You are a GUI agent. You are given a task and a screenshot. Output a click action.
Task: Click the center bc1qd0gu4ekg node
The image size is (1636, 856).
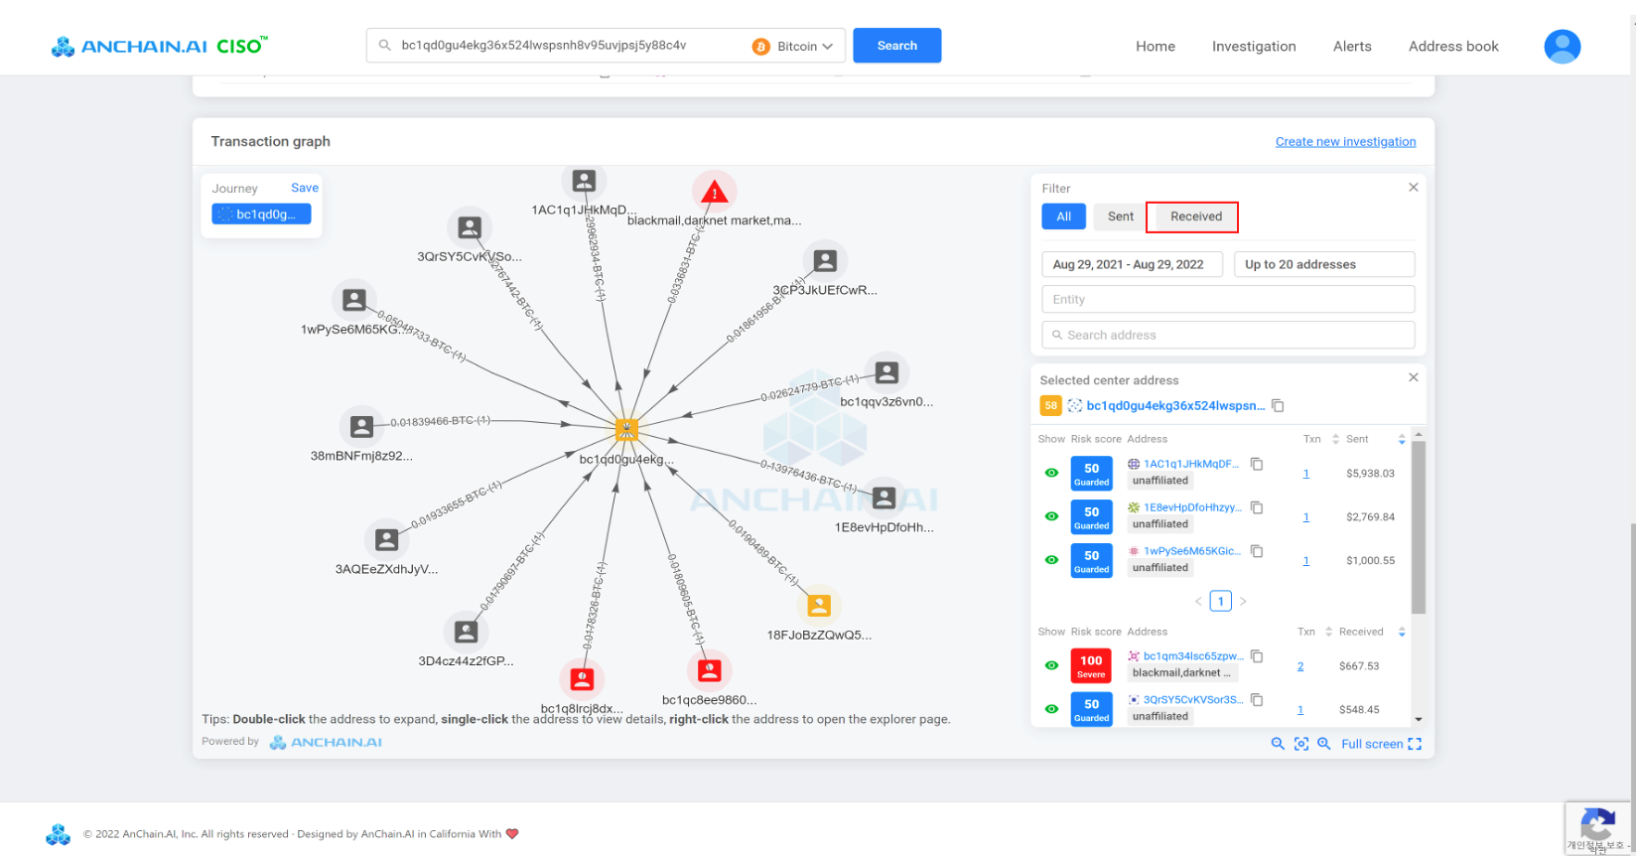click(x=626, y=429)
